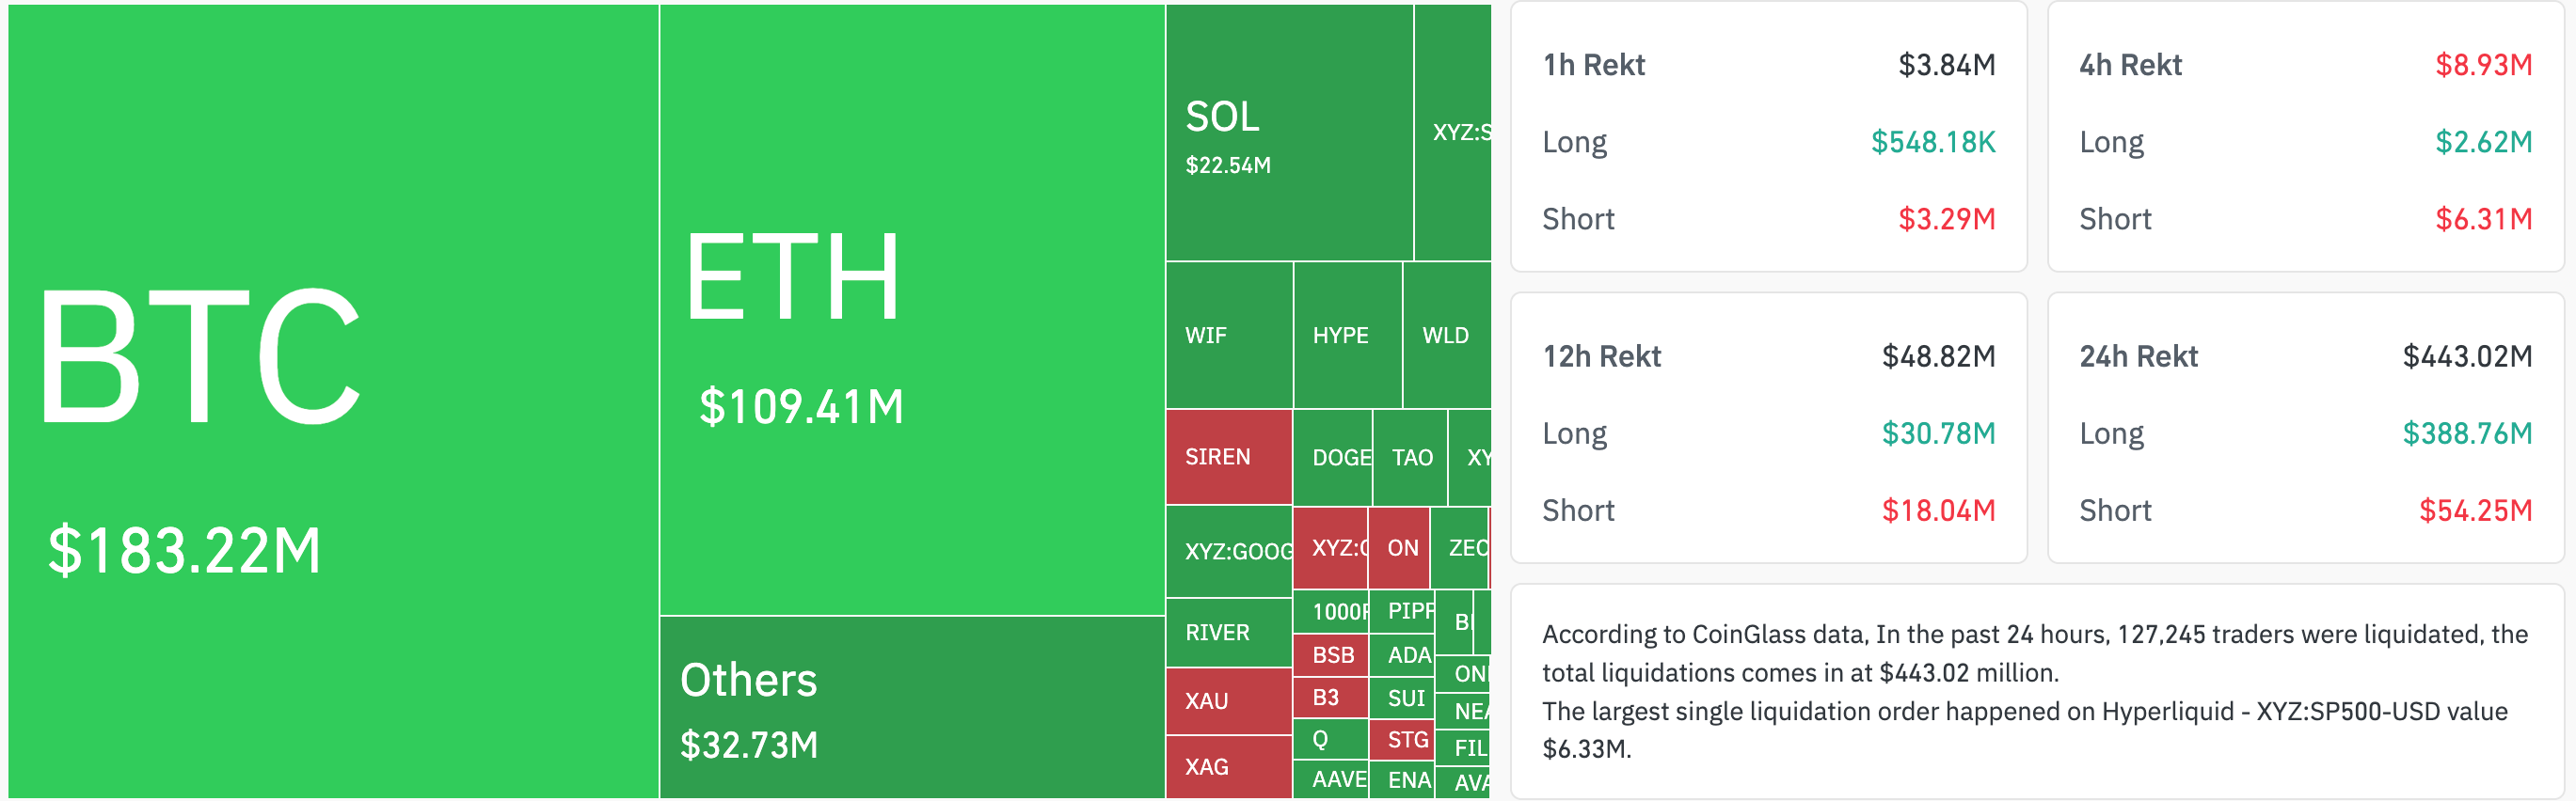This screenshot has height=801, width=2576.
Task: Select the red XAG tile
Action: pyautogui.click(x=1228, y=767)
